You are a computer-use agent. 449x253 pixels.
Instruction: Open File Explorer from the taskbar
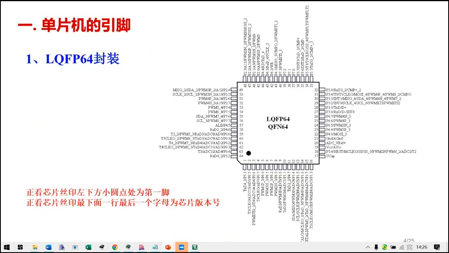click(35, 247)
